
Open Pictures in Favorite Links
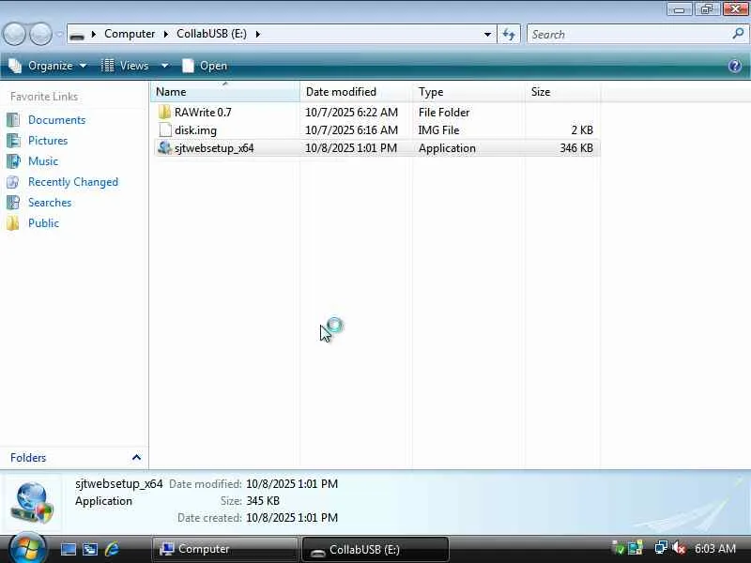[x=48, y=140]
